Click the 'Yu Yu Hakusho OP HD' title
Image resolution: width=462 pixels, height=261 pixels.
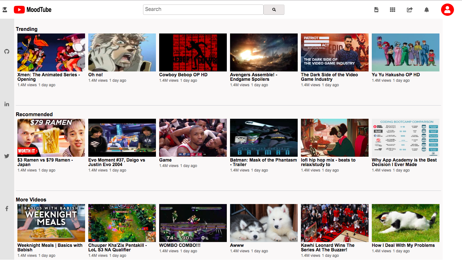396,75
